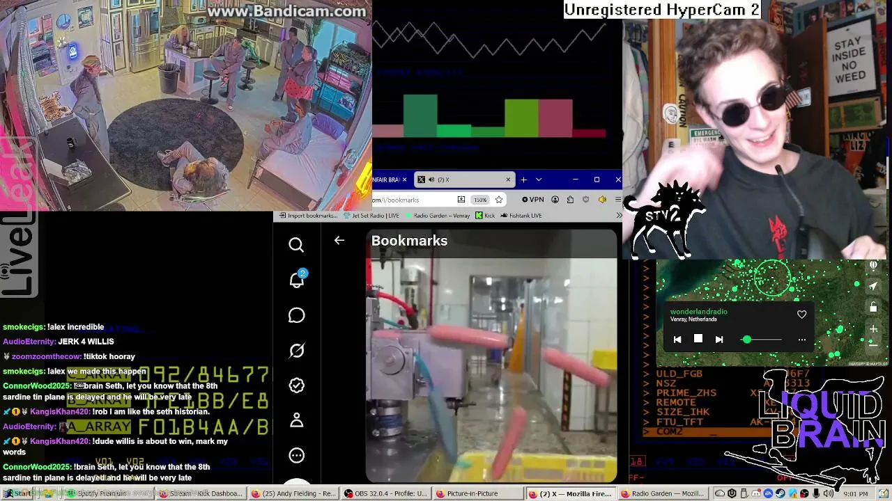
Task: Go back with Bookmarks arrow
Action: [339, 241]
